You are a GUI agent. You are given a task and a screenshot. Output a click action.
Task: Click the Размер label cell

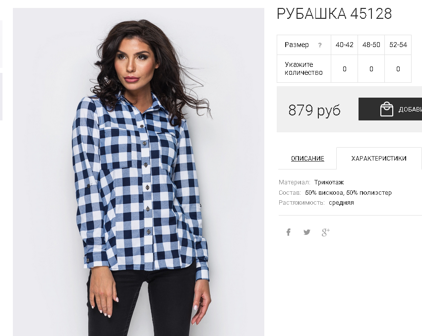tap(304, 45)
